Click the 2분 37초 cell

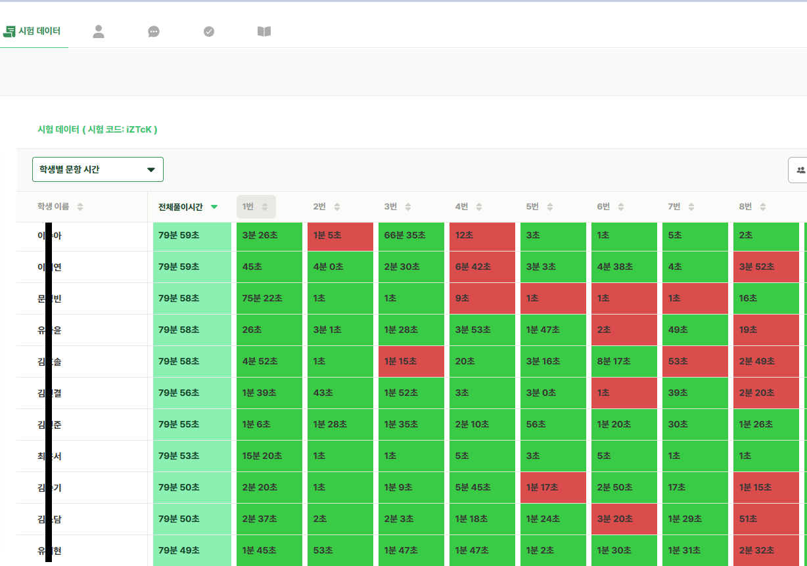269,519
